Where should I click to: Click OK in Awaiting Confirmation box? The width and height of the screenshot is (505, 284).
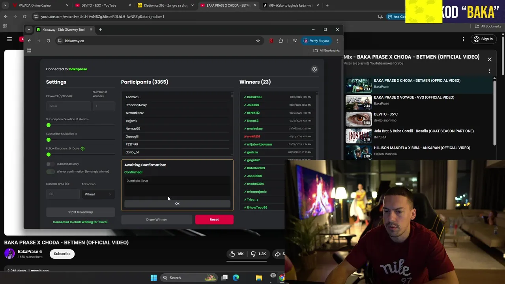coord(177,204)
